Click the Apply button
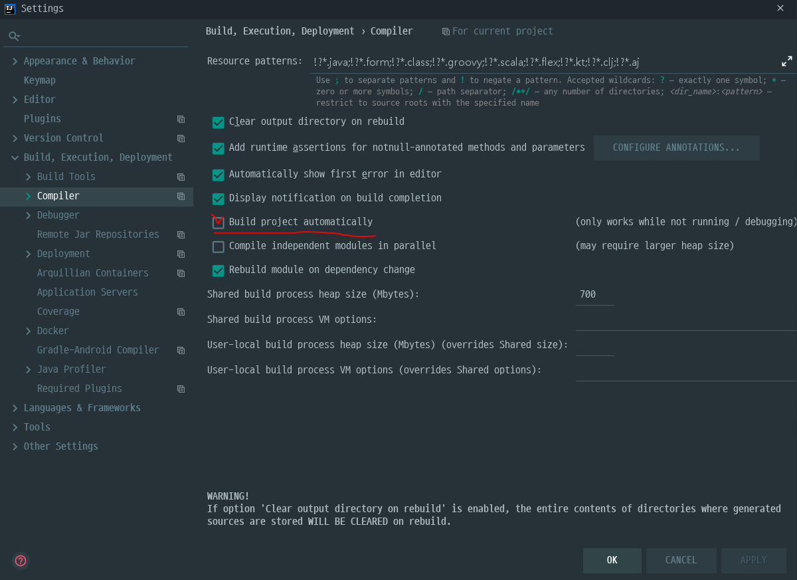The image size is (797, 580). 753,560
